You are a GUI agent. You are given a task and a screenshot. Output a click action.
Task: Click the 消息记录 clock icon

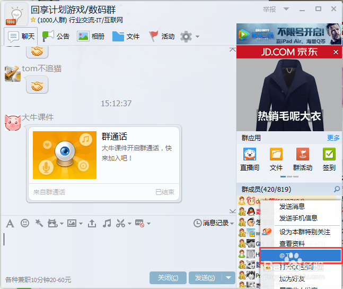tap(198, 223)
